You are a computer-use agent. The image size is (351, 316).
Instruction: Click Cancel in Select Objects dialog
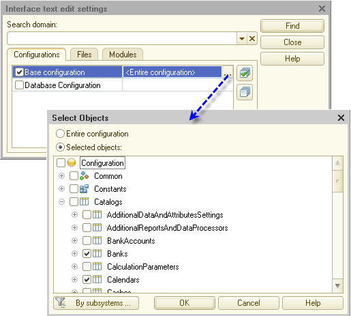249,303
